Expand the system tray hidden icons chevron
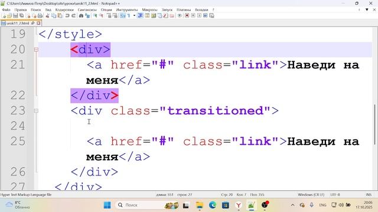The height and width of the screenshot is (212, 378). coord(293,205)
